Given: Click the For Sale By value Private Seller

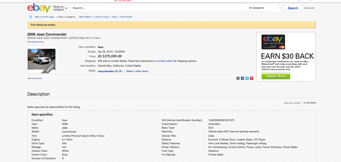Looking at the screenshot, I should (216, 155).
